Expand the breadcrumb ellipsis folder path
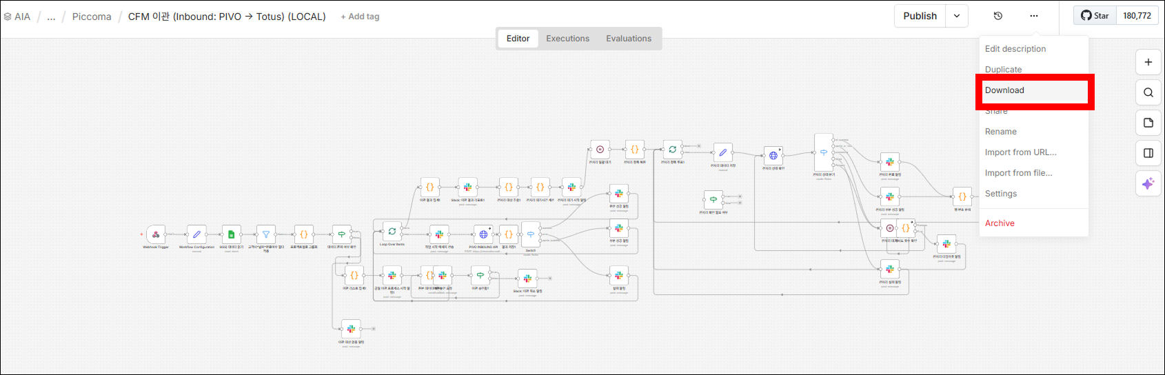This screenshot has width=1165, height=375. tap(51, 17)
